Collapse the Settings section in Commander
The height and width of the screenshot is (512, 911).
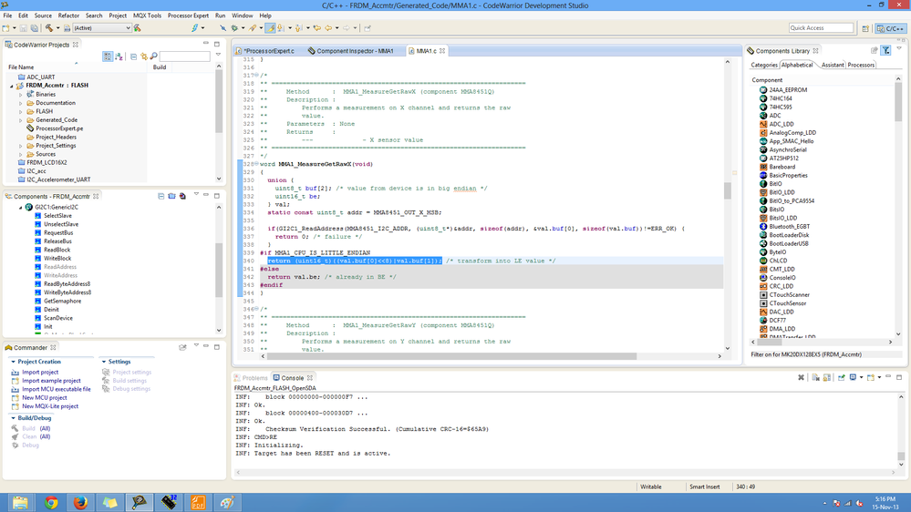(x=104, y=362)
